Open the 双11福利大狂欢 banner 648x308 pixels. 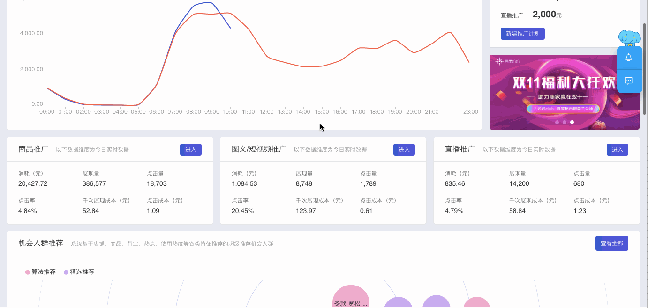coord(565,92)
